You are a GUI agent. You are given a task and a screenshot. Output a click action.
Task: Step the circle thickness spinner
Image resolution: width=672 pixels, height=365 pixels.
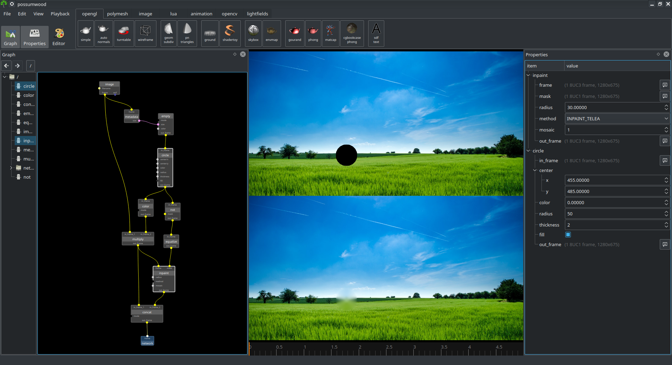666,225
